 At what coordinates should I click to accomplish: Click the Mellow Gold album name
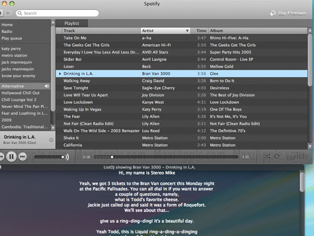221,67
